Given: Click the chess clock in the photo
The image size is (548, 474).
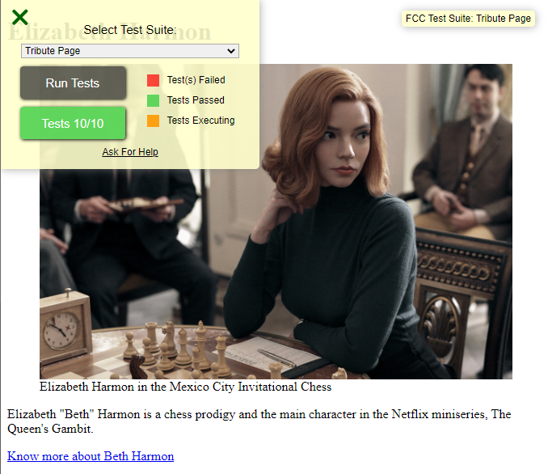Looking at the screenshot, I should pos(65,327).
